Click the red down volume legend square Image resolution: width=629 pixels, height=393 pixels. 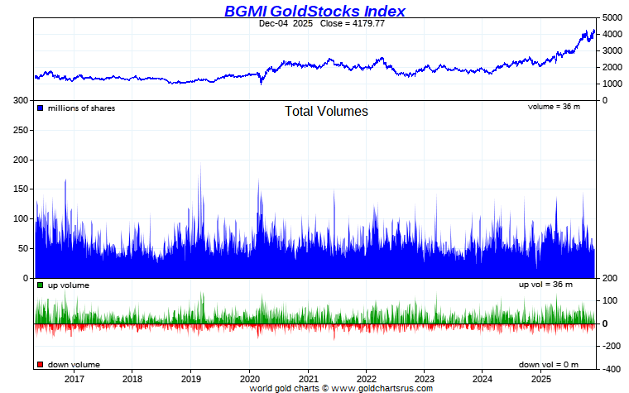pyautogui.click(x=40, y=365)
